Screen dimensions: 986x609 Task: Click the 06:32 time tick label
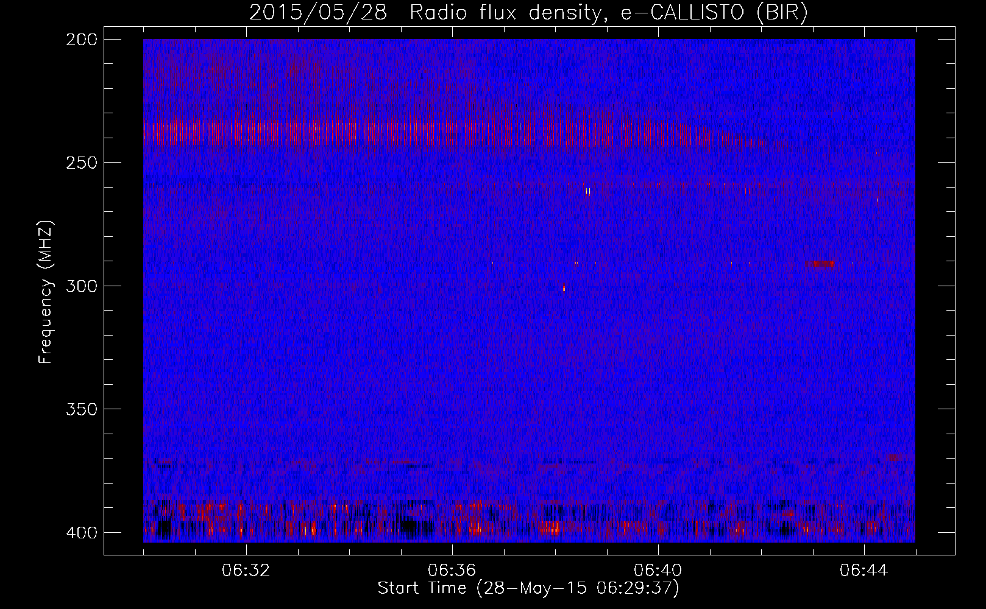246,571
